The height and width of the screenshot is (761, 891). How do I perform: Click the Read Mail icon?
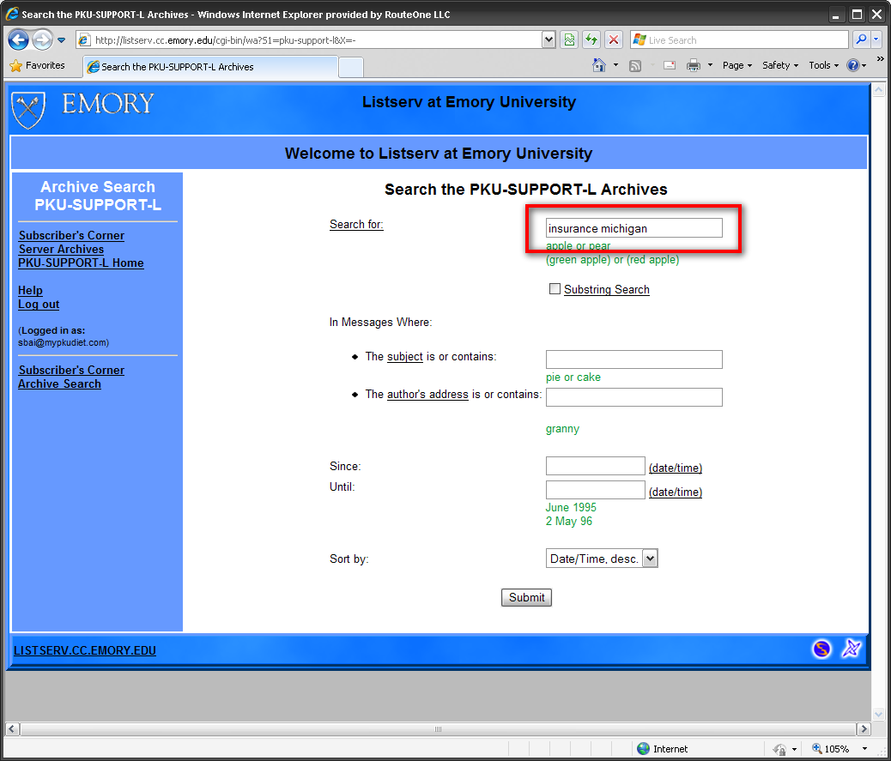click(x=670, y=65)
